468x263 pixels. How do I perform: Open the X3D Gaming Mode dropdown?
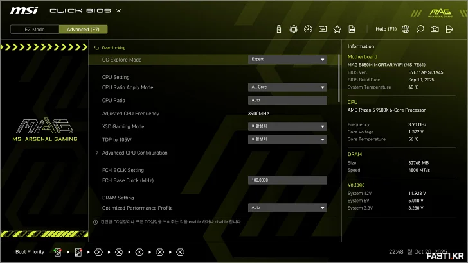click(287, 126)
